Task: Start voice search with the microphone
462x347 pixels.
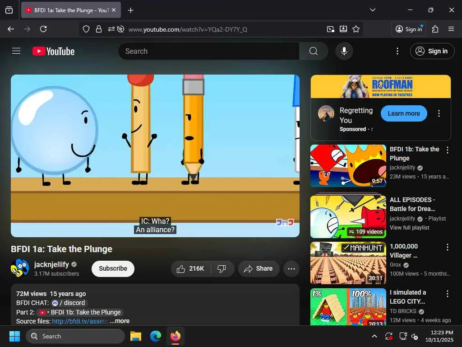Action: point(344,51)
